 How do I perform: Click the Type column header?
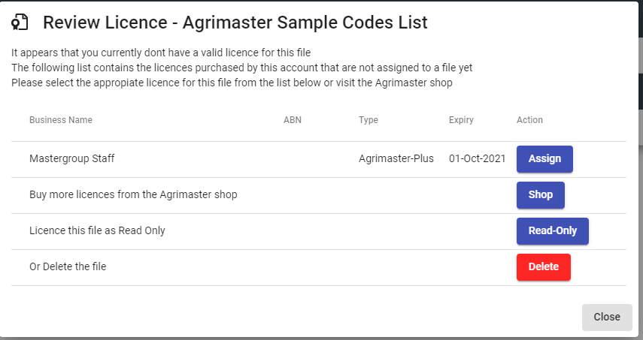(x=369, y=120)
